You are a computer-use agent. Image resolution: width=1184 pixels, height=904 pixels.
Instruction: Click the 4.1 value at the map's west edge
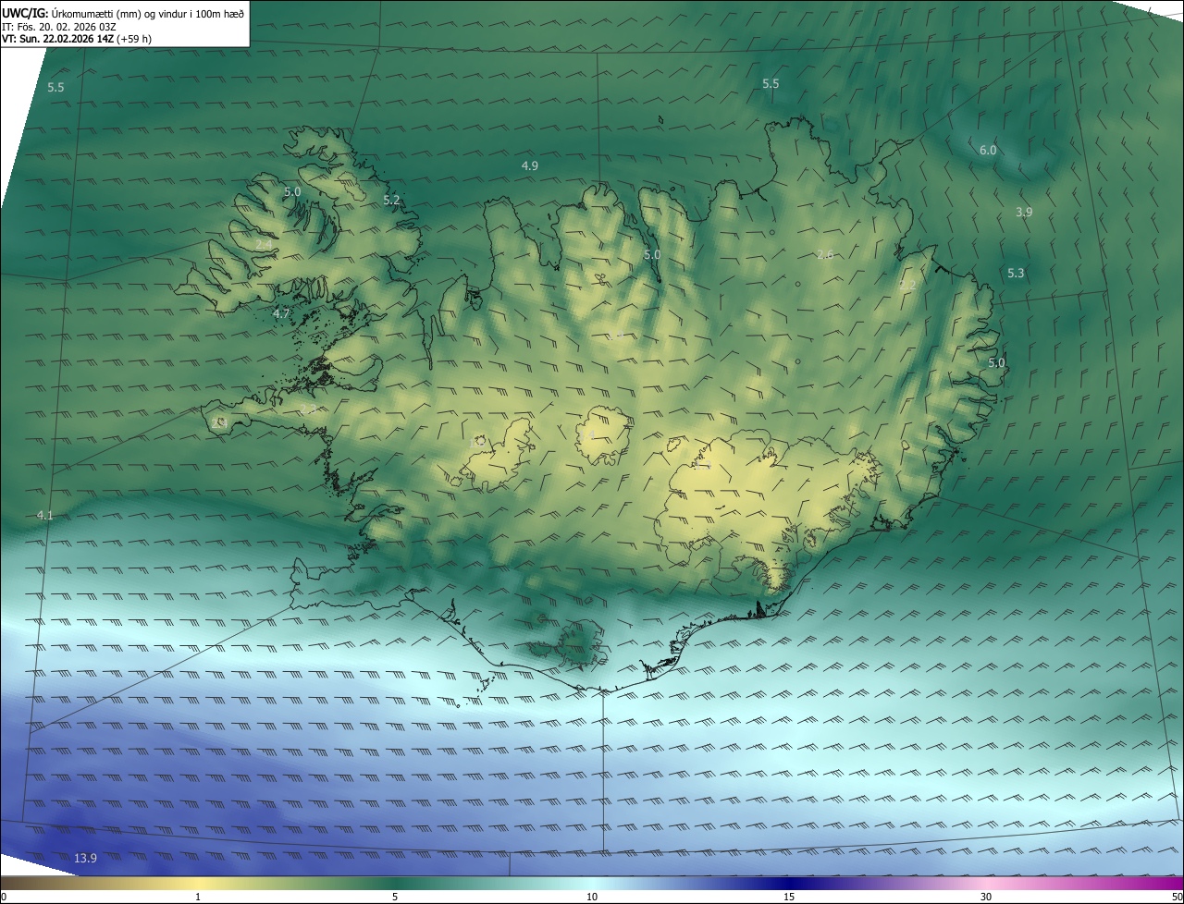(x=45, y=515)
